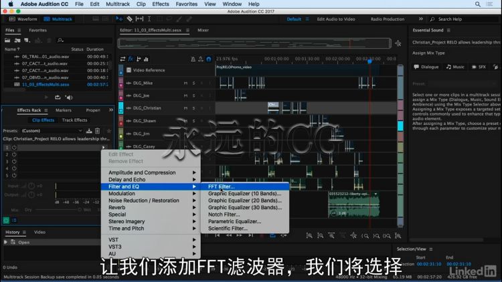Switch to Track Effects
502x282 pixels.
pyautogui.click(x=74, y=120)
